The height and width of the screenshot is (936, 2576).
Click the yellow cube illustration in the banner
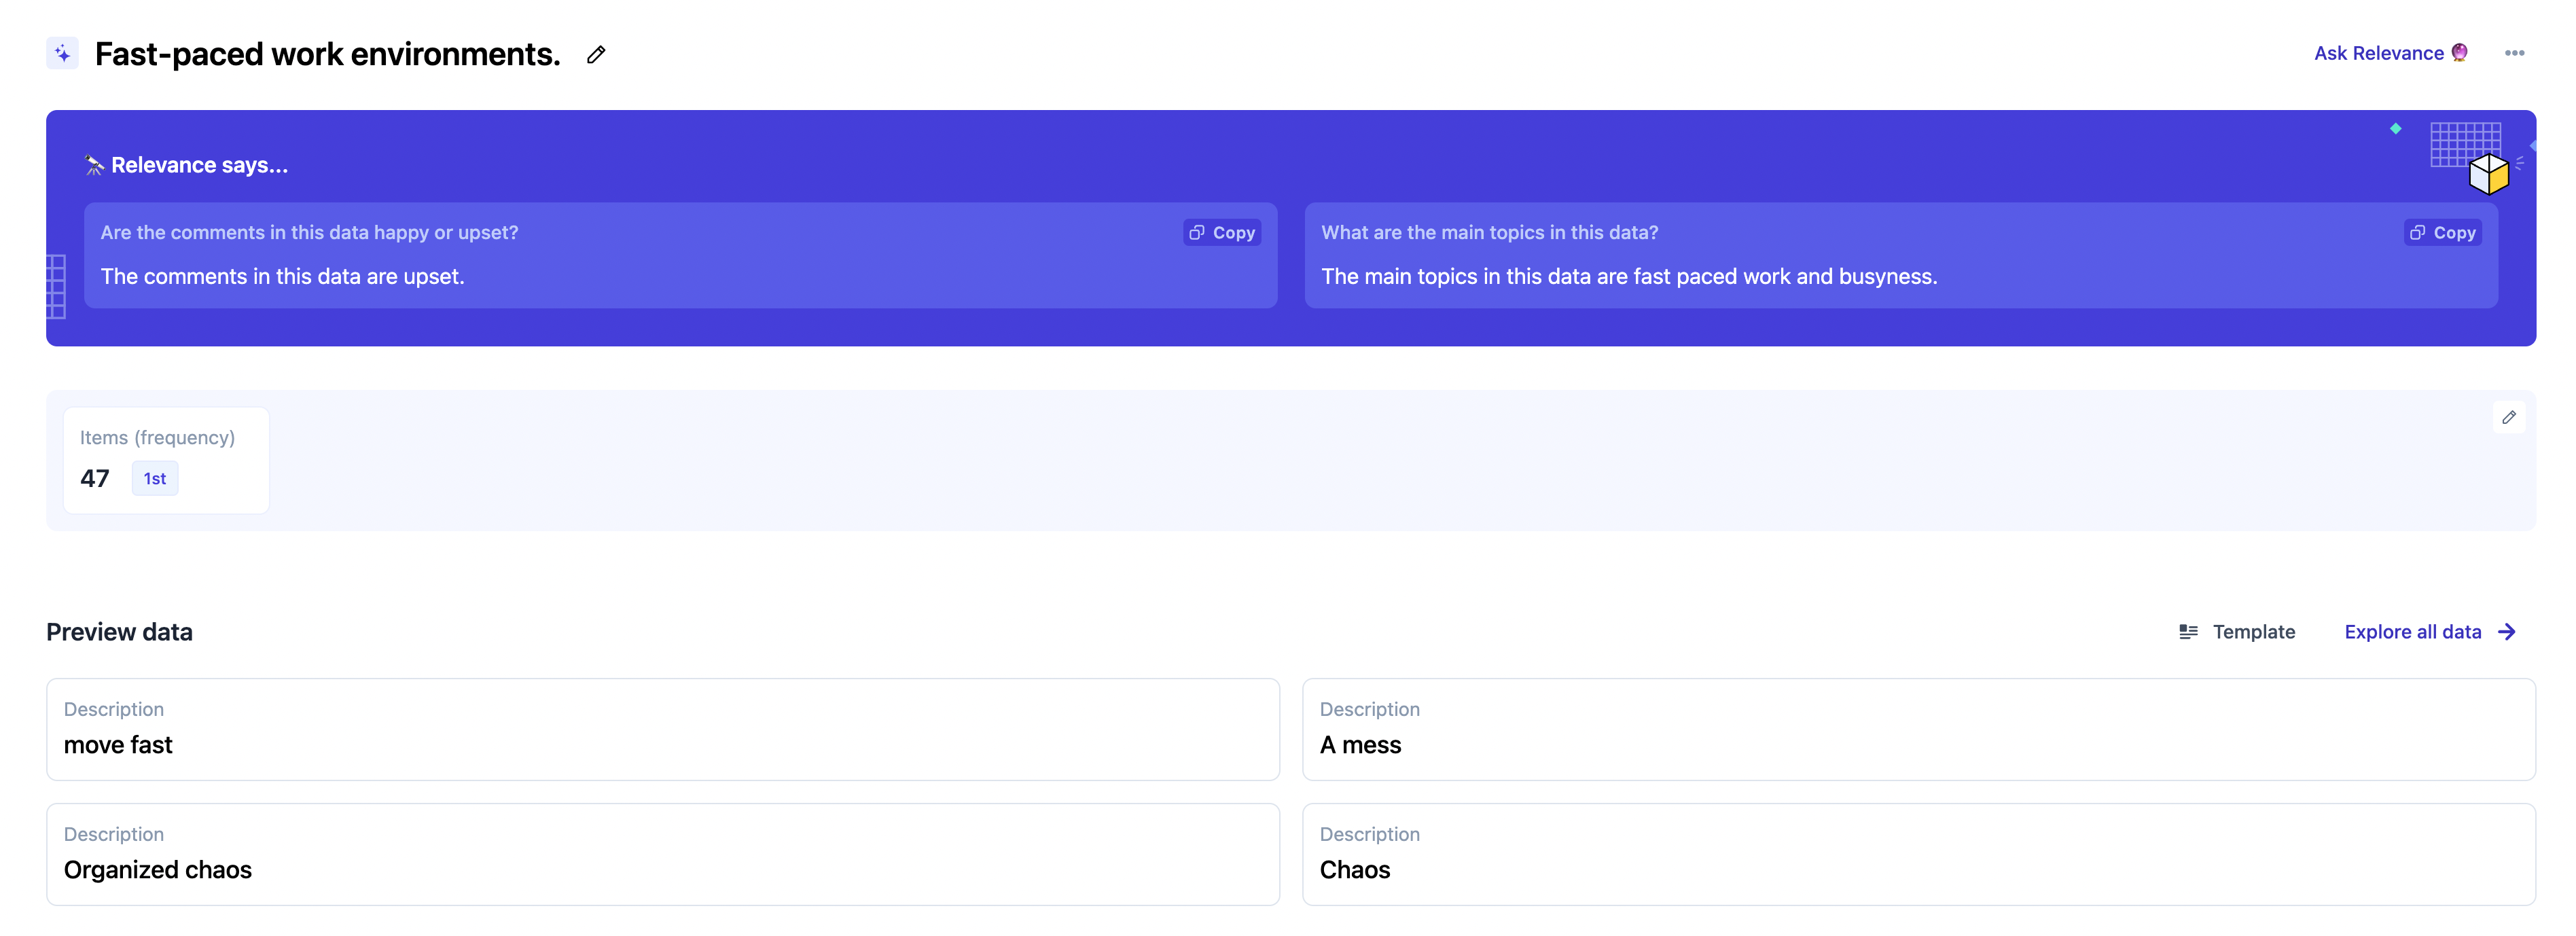click(x=2488, y=174)
